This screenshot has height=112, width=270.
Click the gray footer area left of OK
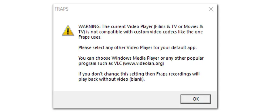(x=116, y=99)
